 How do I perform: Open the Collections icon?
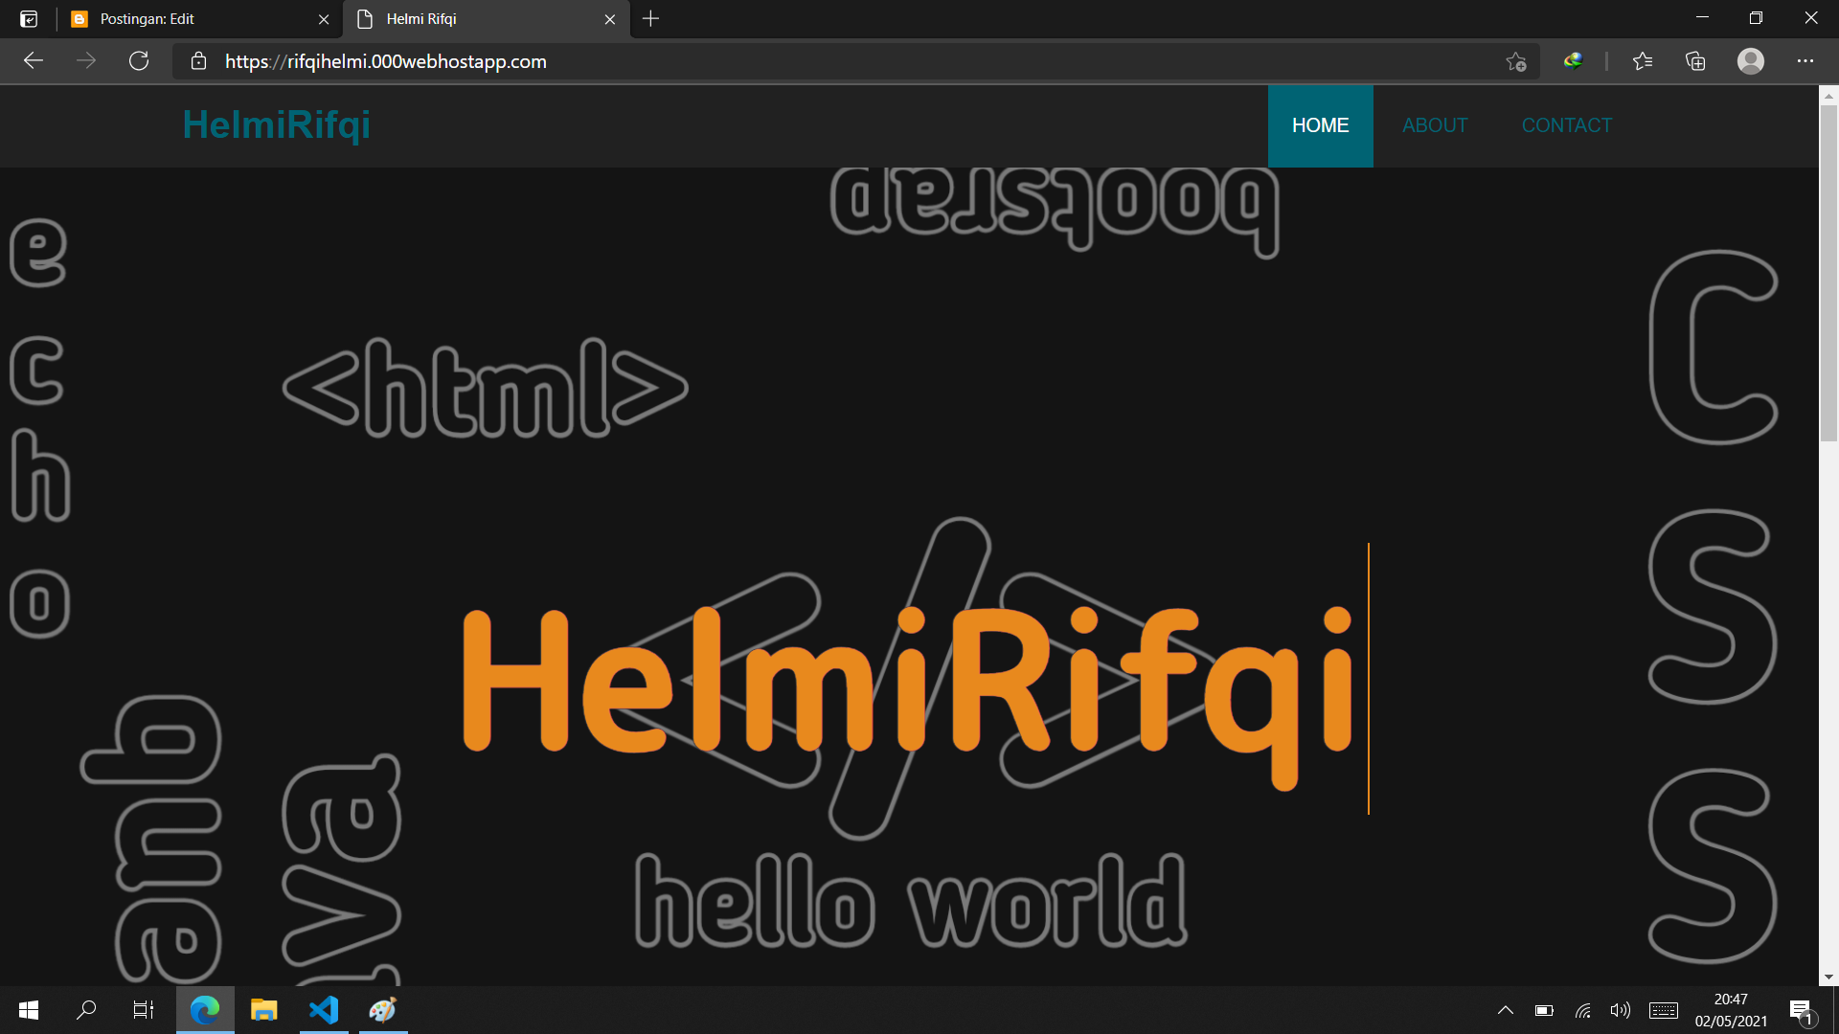(1695, 61)
